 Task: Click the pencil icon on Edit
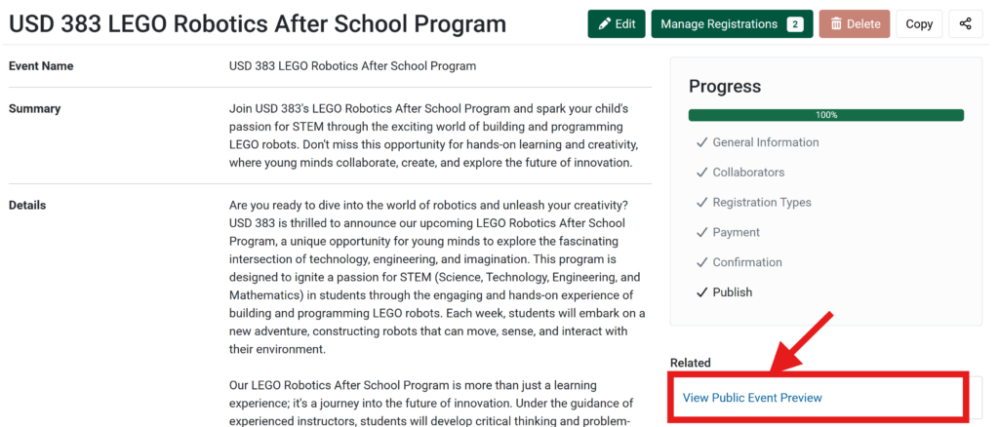tap(605, 24)
